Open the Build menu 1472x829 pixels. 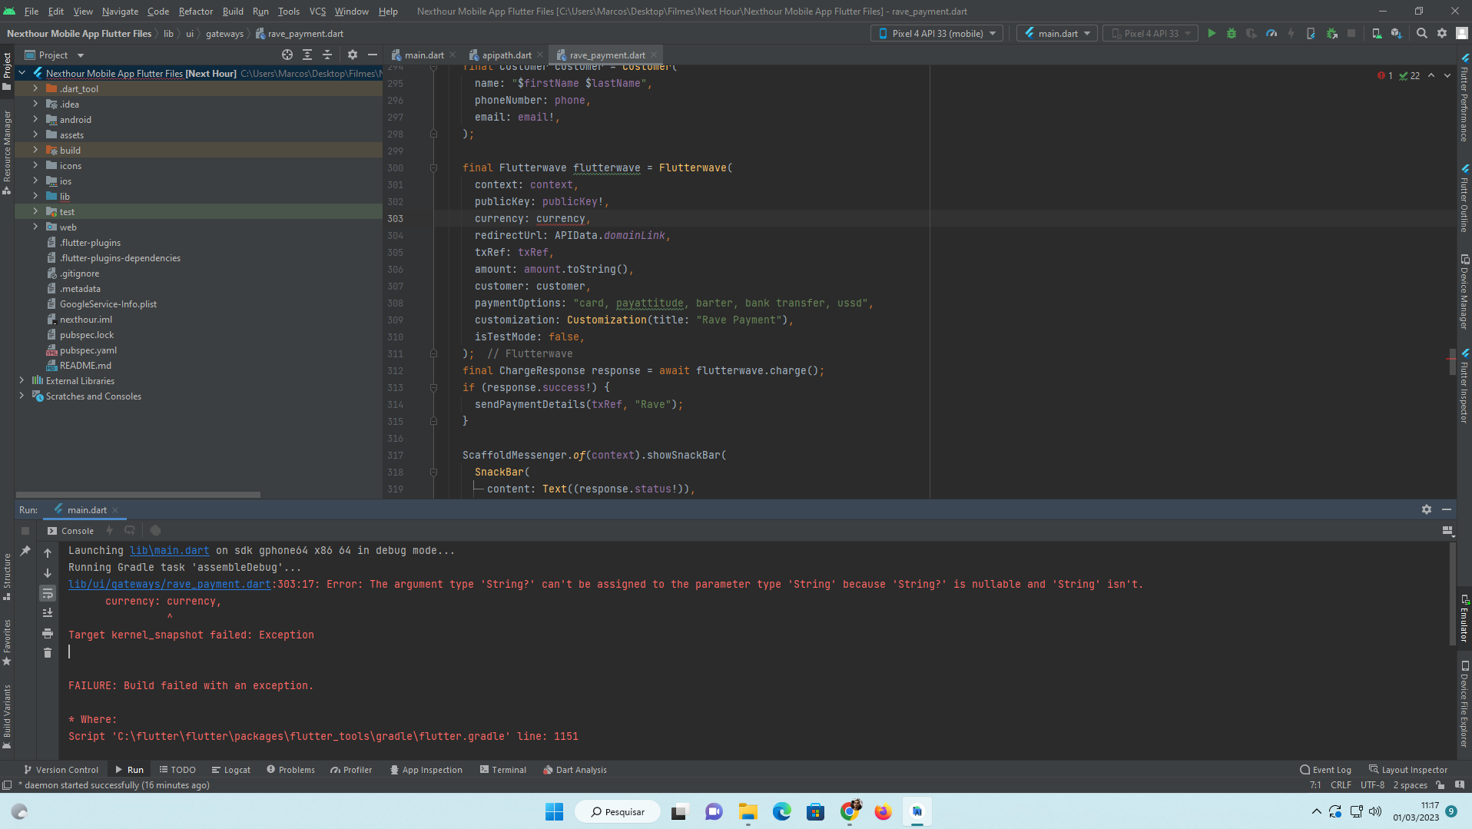[233, 12]
